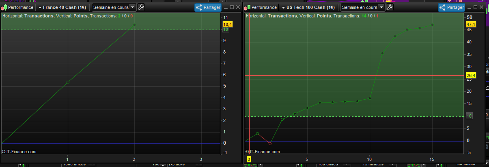Close the US Tech 100 Cash window
Screen dimensions: 489x167
(481, 7)
